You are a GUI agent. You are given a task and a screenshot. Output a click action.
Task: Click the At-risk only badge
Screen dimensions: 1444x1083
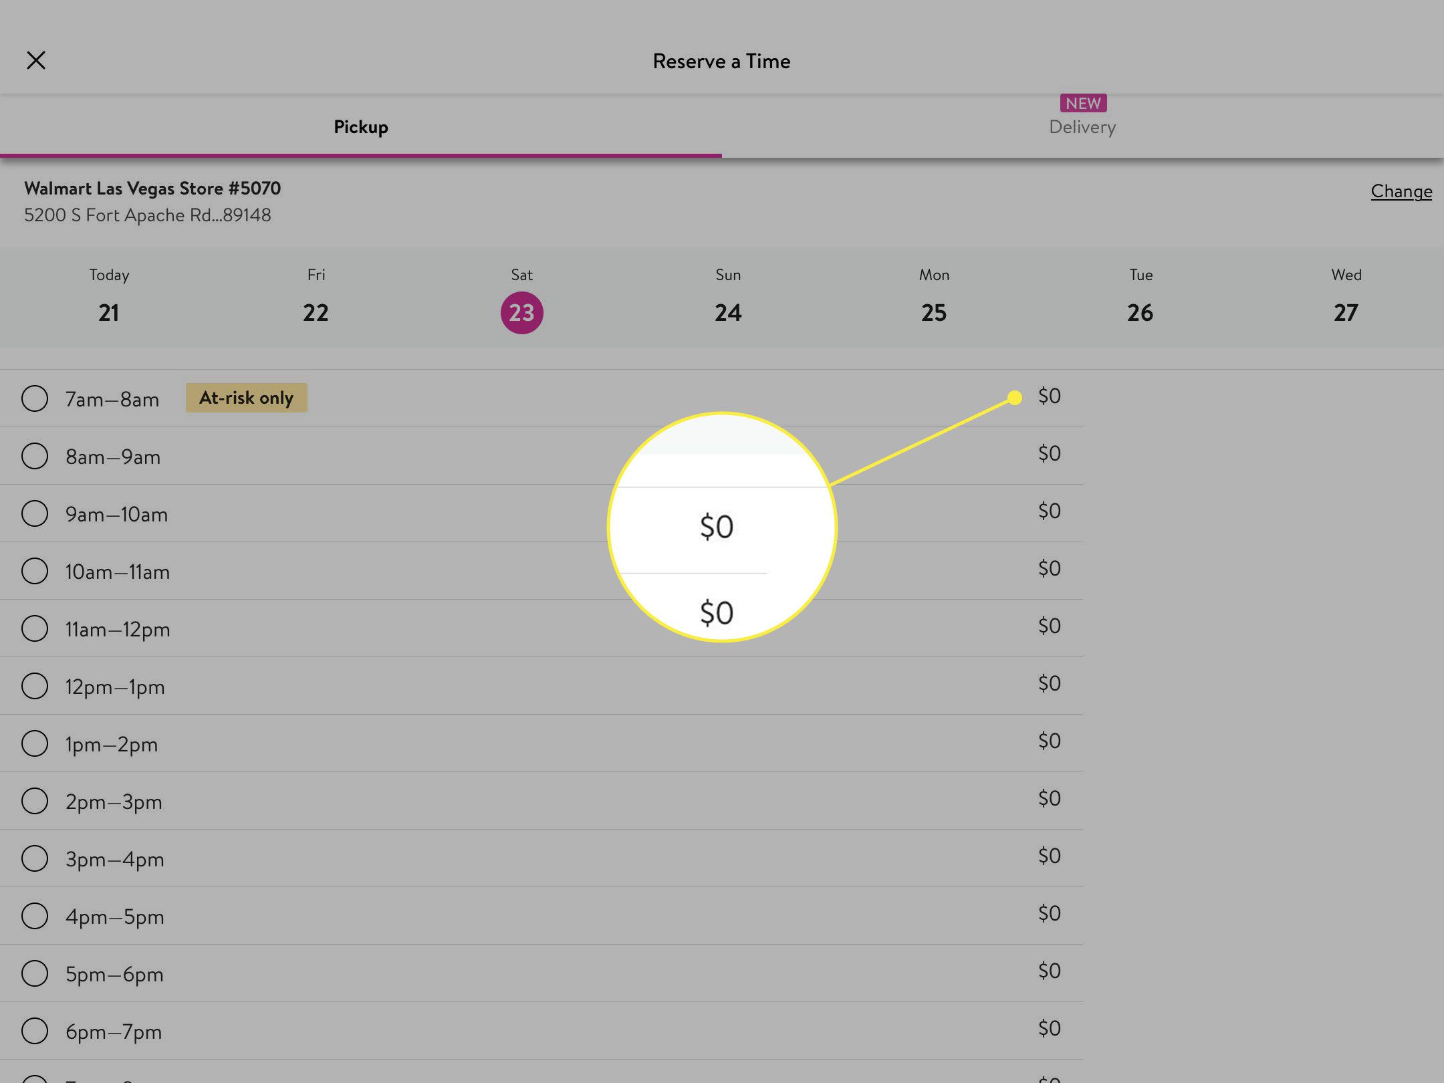[247, 398]
